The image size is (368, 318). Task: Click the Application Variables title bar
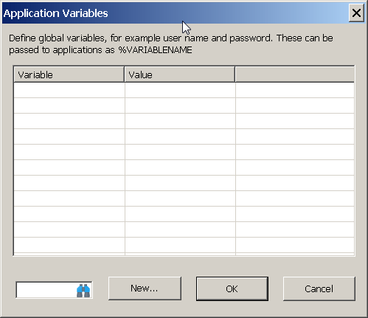pos(172,13)
